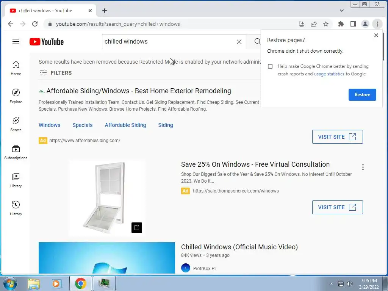Open Save 25% On Windows ad title

(x=255, y=164)
